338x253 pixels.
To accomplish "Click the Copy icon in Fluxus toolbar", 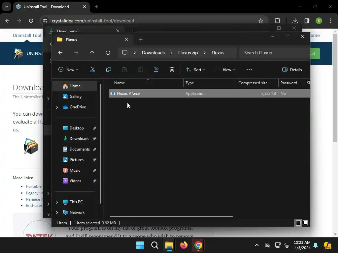I will [x=108, y=70].
